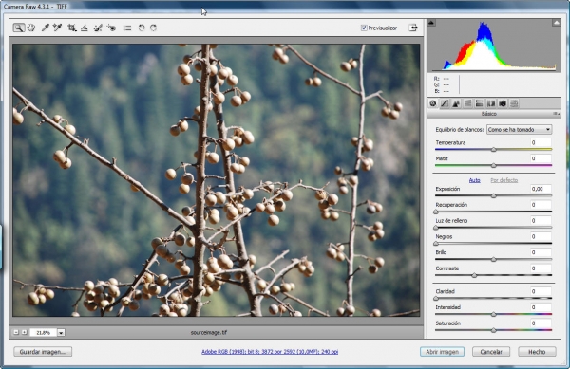Toggle shadow clipping warning in histogram
The width and height of the screenshot is (570, 369).
click(x=431, y=23)
